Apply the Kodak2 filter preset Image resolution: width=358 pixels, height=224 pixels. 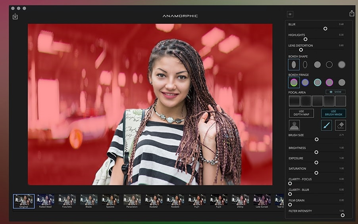154,201
